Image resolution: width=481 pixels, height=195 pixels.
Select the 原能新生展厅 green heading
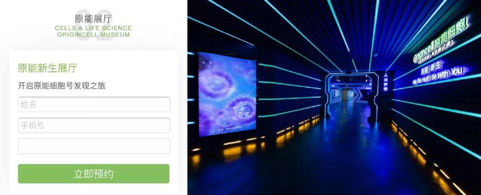click(47, 68)
